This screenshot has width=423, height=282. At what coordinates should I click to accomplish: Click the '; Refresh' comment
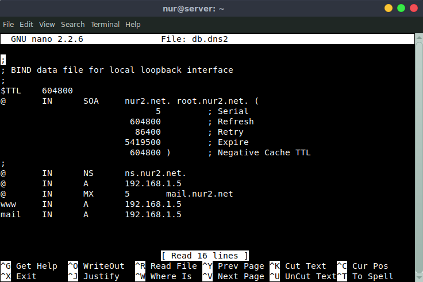231,122
